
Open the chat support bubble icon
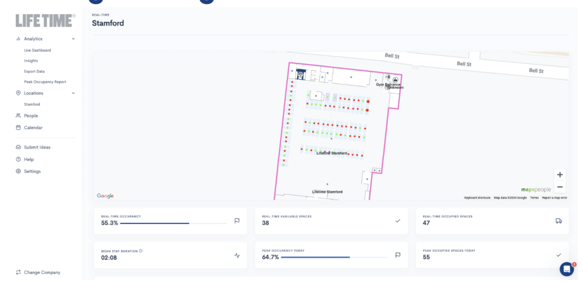coord(566,269)
